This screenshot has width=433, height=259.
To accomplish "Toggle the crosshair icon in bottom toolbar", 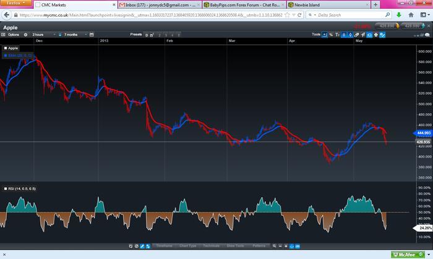I will (x=291, y=246).
